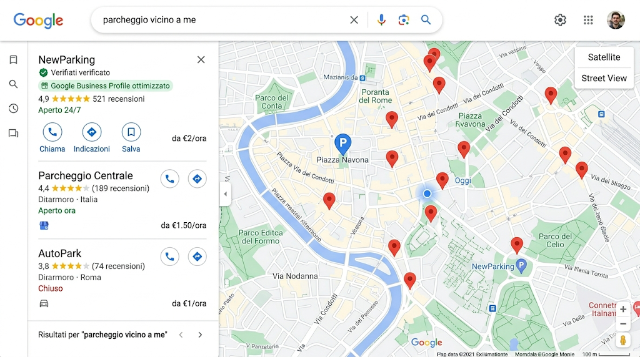Viewport: 640px width, 357px height.
Task: Open the NewParking title
Action: tap(66, 60)
